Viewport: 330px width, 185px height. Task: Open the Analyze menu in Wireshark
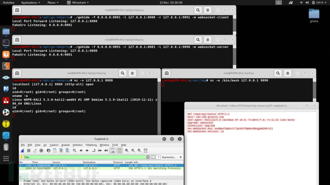66,145
